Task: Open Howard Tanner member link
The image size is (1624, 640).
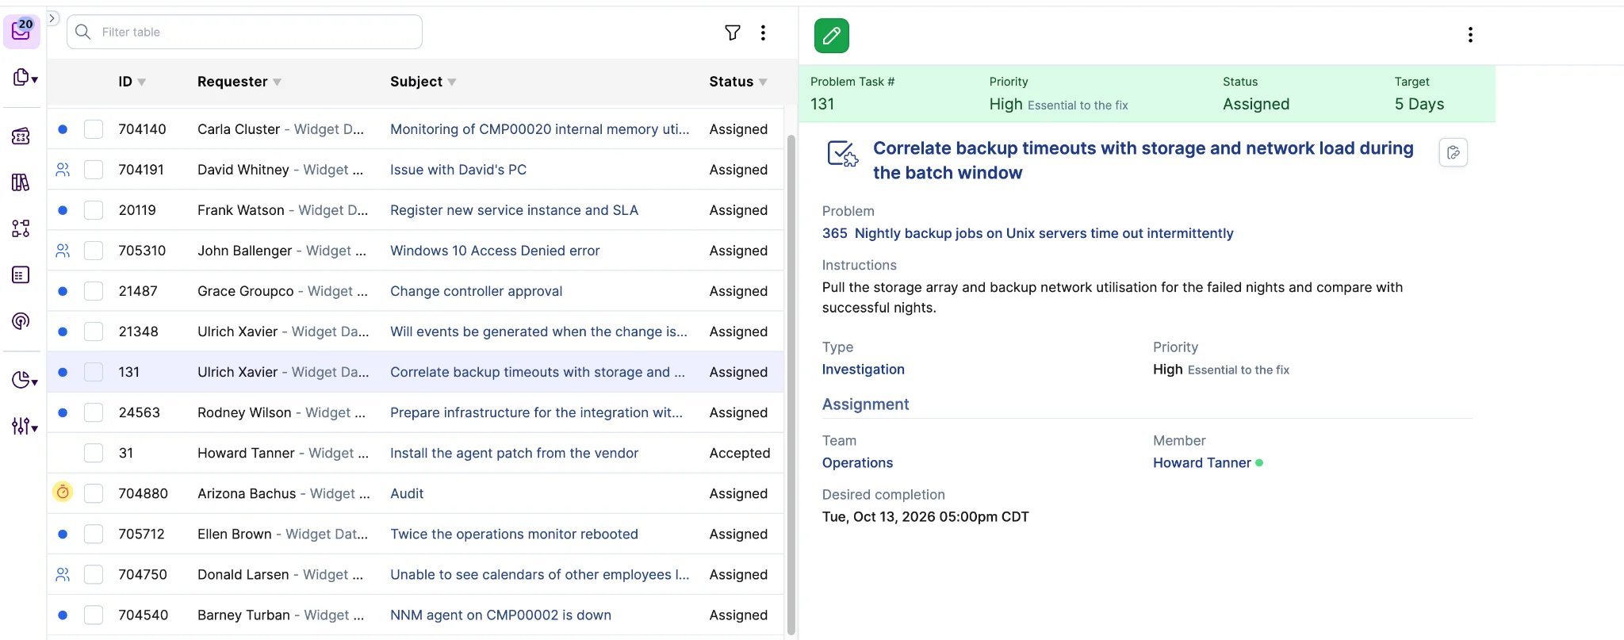Action: 1201,462
